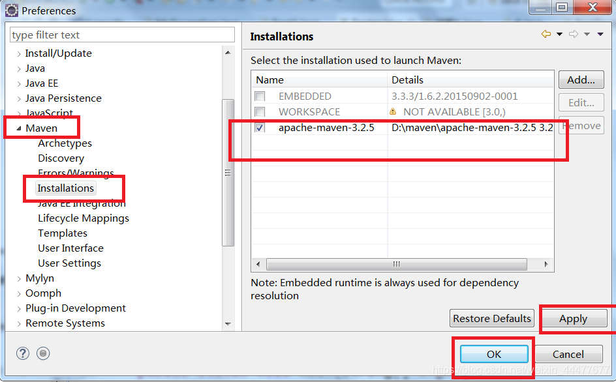Minimize the Preferences window

(x=540, y=7)
